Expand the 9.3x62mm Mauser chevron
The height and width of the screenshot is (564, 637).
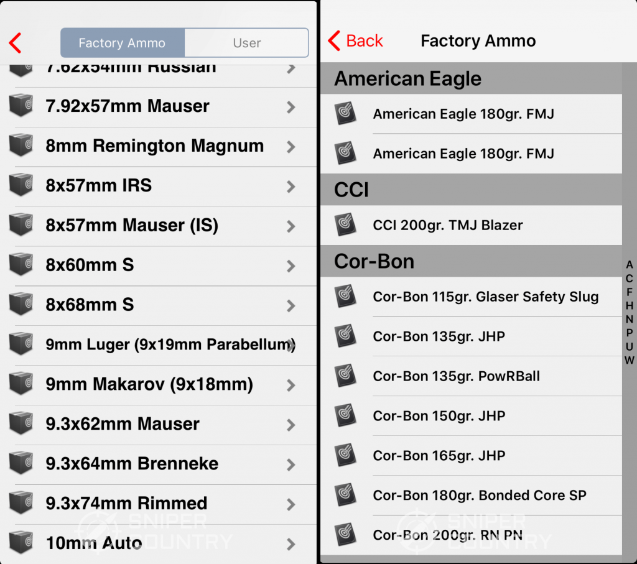[291, 425]
